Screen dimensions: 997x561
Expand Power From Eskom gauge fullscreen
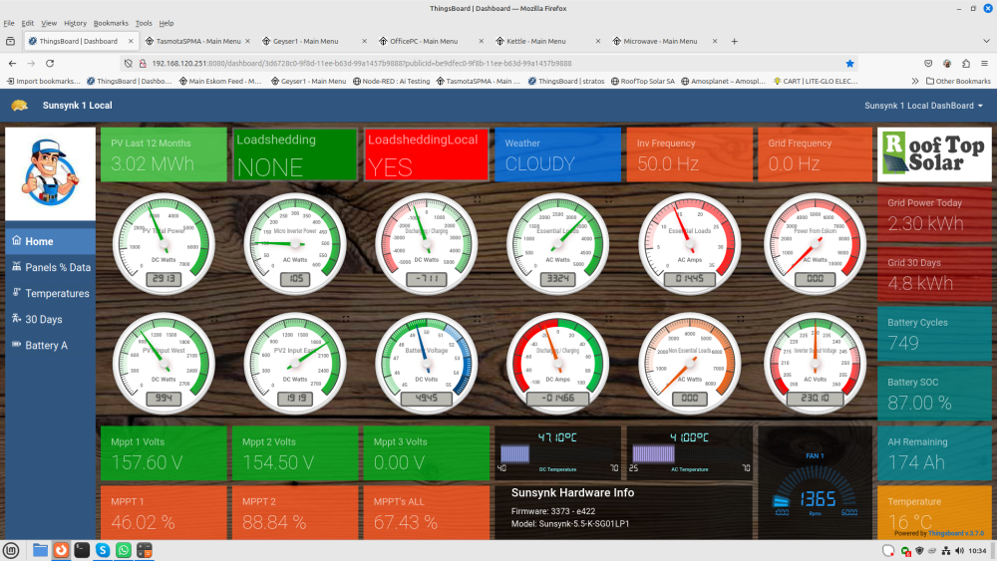point(859,199)
